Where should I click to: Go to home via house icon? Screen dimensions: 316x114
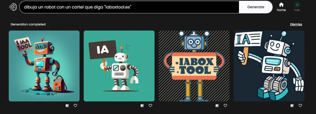pyautogui.click(x=281, y=4)
